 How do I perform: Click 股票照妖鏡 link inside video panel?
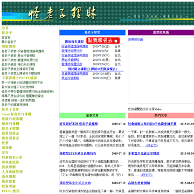coord(135,40)
